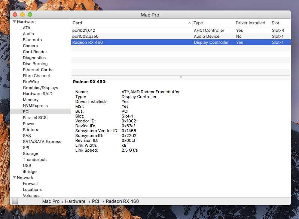Open Memory in the sidebar

(31, 100)
